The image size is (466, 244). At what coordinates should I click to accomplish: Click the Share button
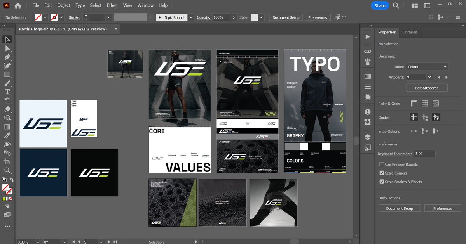tap(380, 6)
